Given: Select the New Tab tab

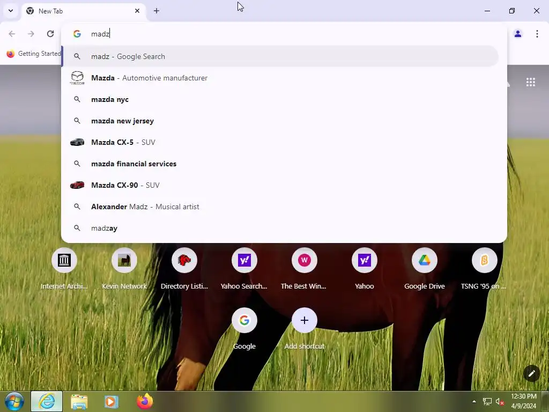Looking at the screenshot, I should [x=84, y=11].
